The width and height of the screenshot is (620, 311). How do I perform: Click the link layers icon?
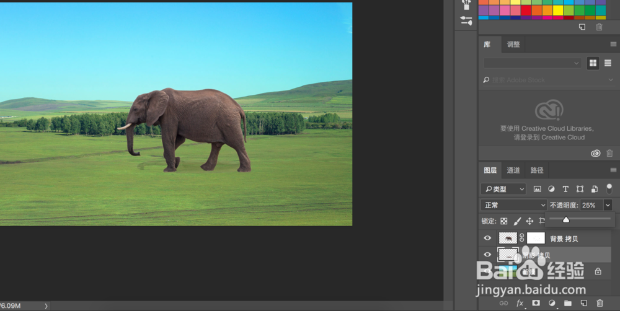[x=503, y=303]
